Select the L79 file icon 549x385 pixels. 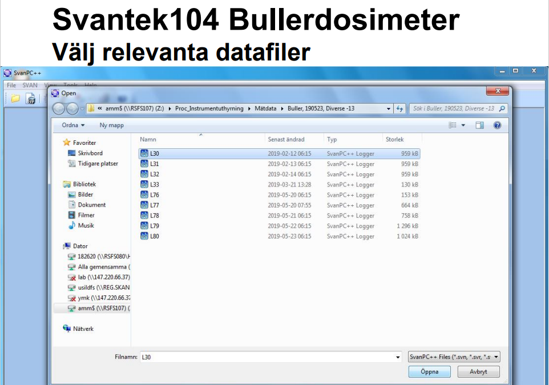[x=144, y=225]
